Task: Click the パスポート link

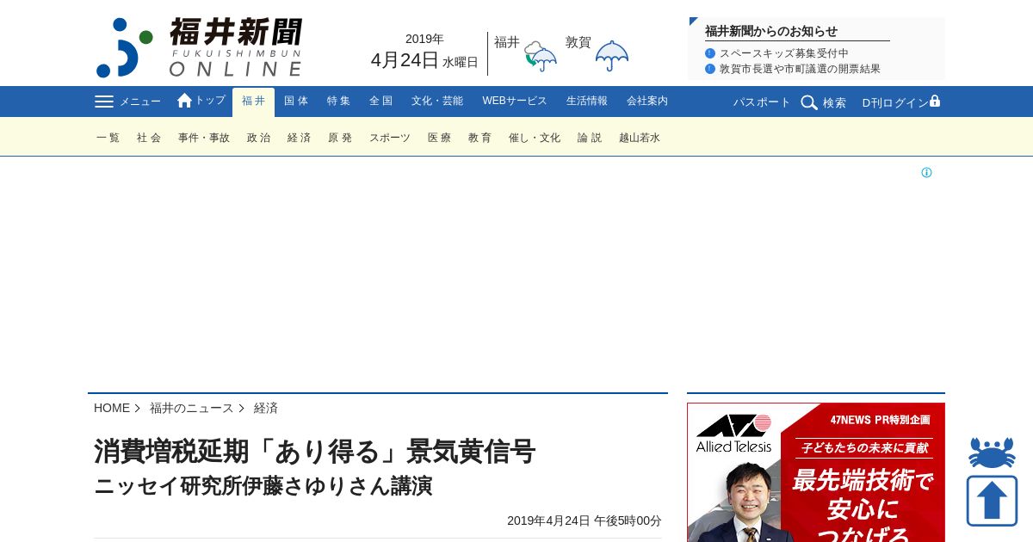Action: (762, 102)
